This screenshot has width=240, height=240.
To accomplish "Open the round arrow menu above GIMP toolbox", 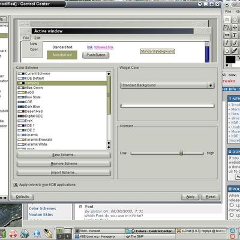I will tap(227, 4).
